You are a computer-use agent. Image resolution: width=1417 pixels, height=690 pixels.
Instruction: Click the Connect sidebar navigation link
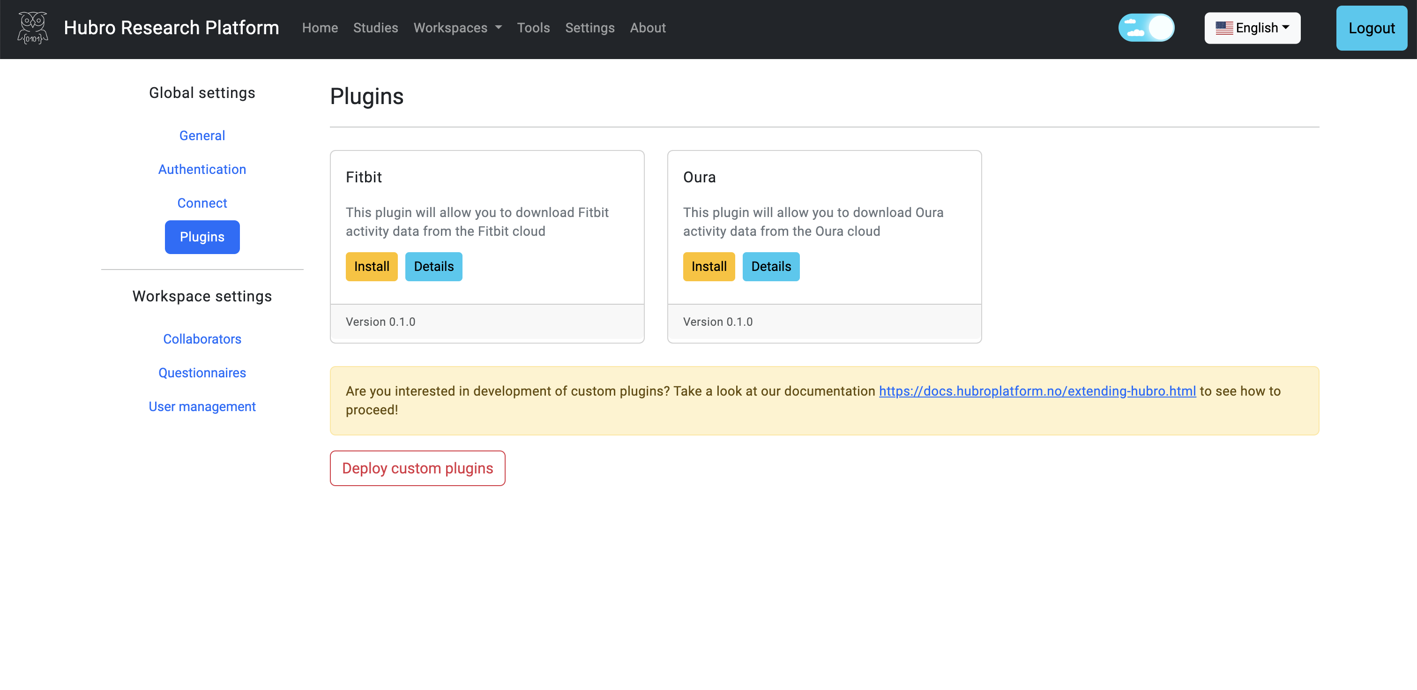click(202, 202)
